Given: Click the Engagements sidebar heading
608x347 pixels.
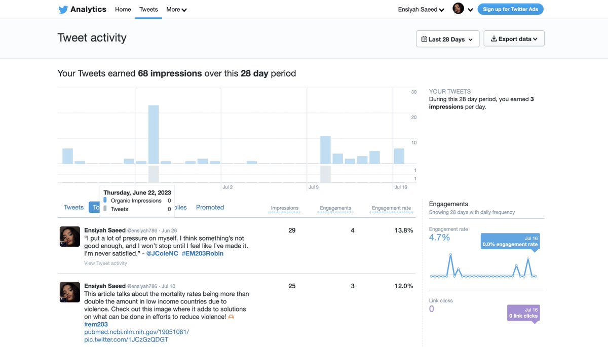Looking at the screenshot, I should tap(448, 204).
